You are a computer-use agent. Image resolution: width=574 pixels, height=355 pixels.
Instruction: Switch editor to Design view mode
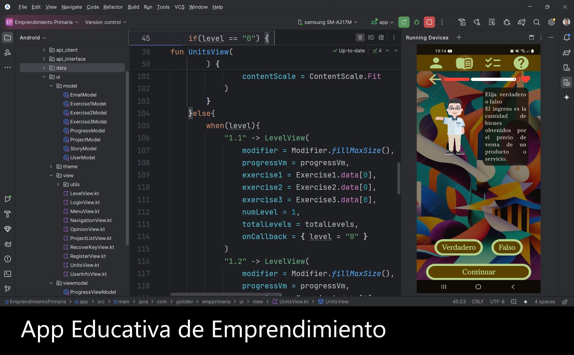click(381, 38)
